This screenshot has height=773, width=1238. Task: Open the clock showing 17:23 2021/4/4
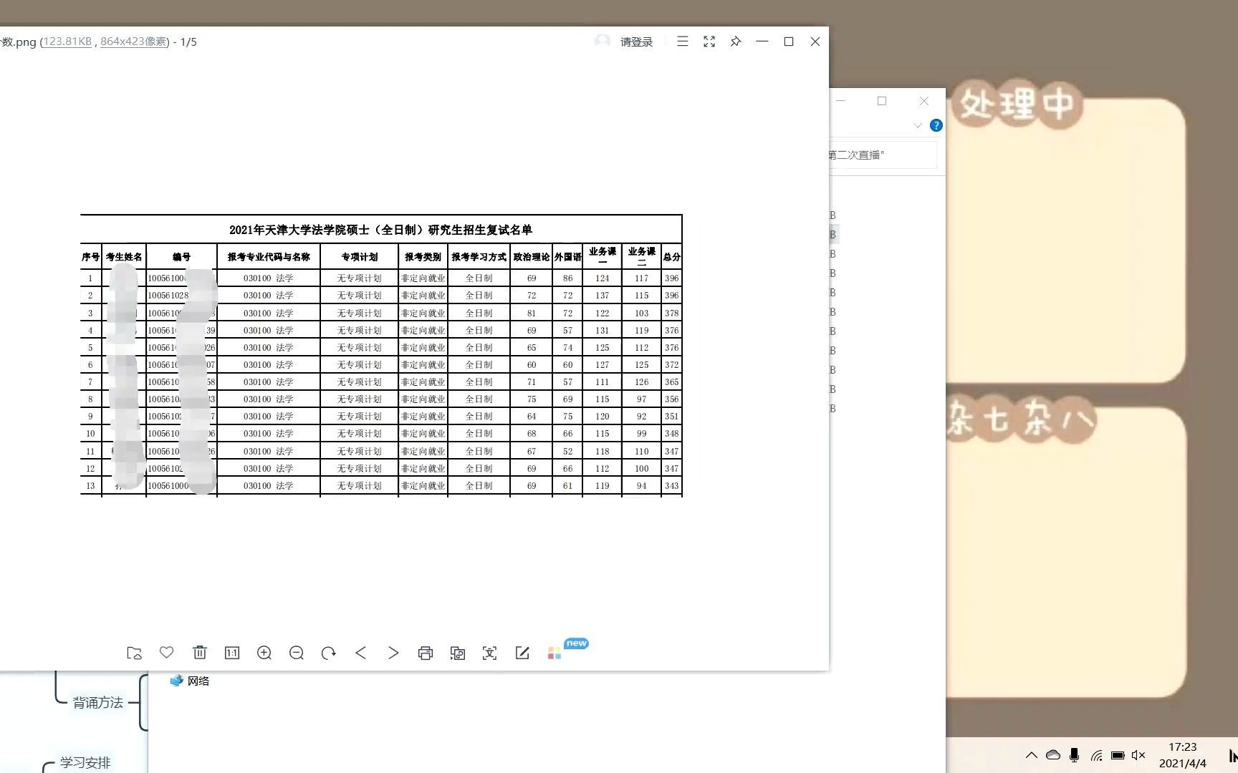(x=1183, y=755)
